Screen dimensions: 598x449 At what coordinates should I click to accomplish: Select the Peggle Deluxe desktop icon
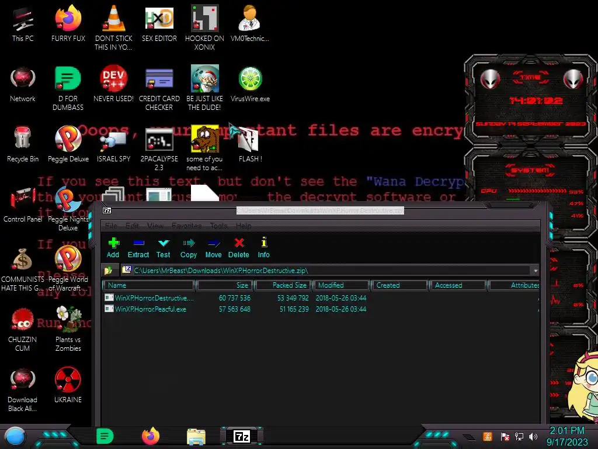click(68, 144)
